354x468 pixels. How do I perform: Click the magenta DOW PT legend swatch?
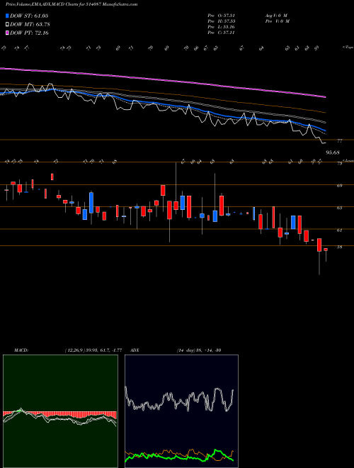pos(8,33)
